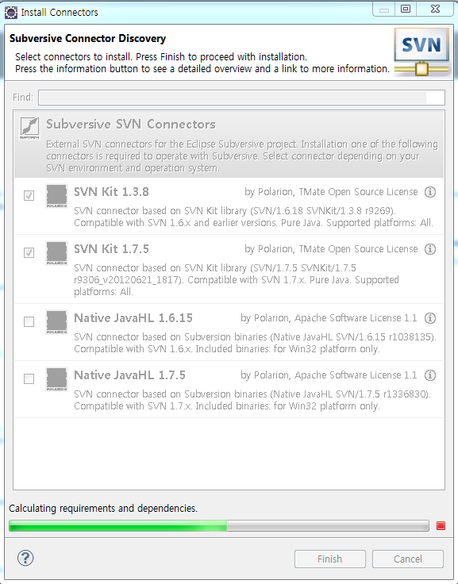This screenshot has height=584, width=458.
Task: Click SVN Kit 1.7.5 TMate license text
Action: pyautogui.click(x=331, y=249)
